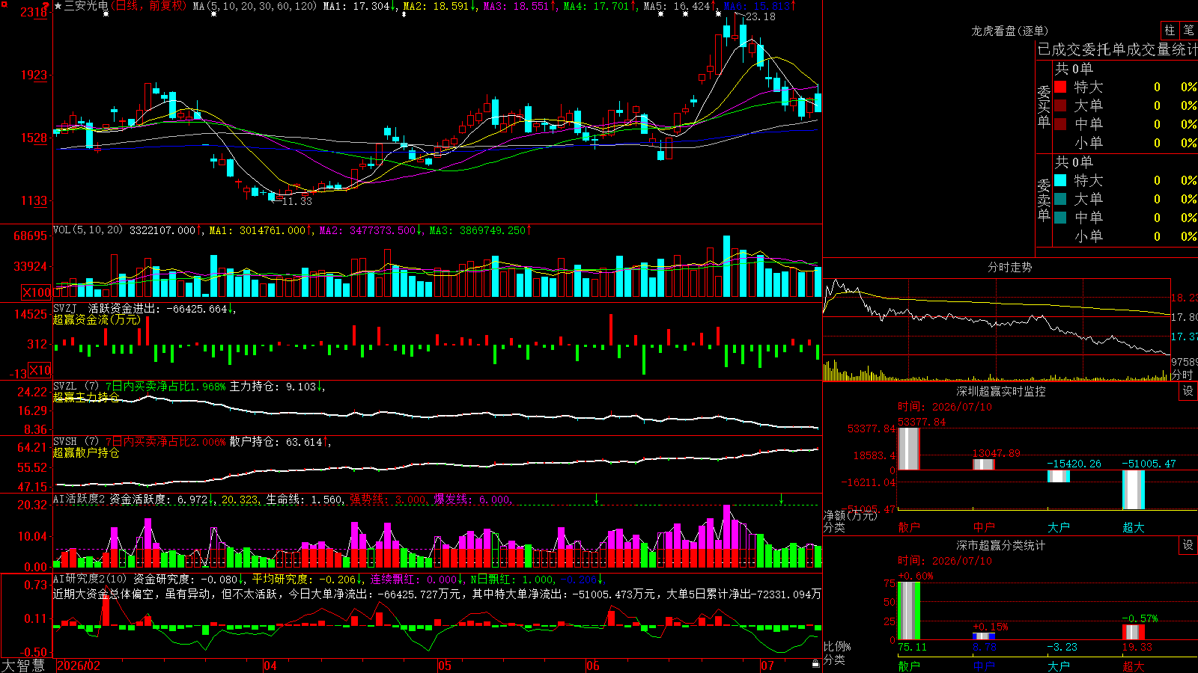The height and width of the screenshot is (673, 1198).
Task: Click the 龙虎看盘(逐单) panel title
Action: click(1010, 31)
